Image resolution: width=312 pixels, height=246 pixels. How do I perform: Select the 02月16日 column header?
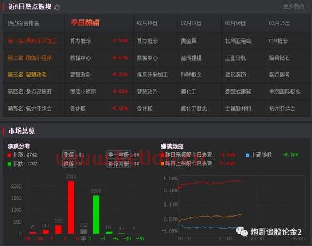click(235, 23)
